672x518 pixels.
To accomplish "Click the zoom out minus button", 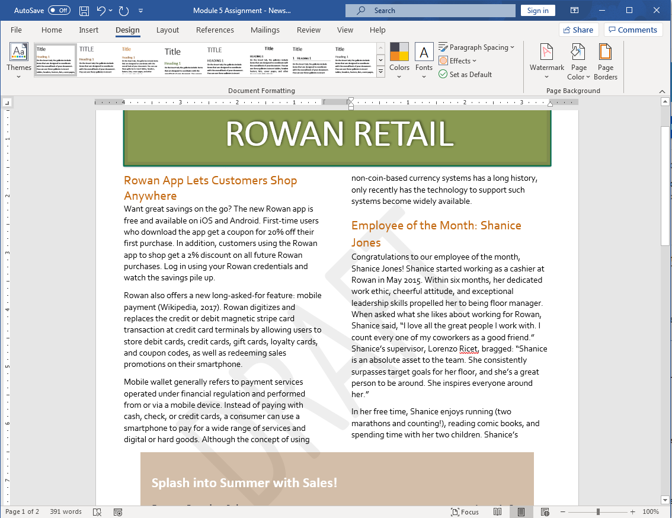I will pos(563,512).
